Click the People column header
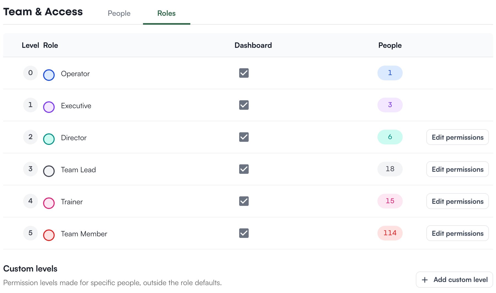This screenshot has height=293, width=496. coord(390,45)
